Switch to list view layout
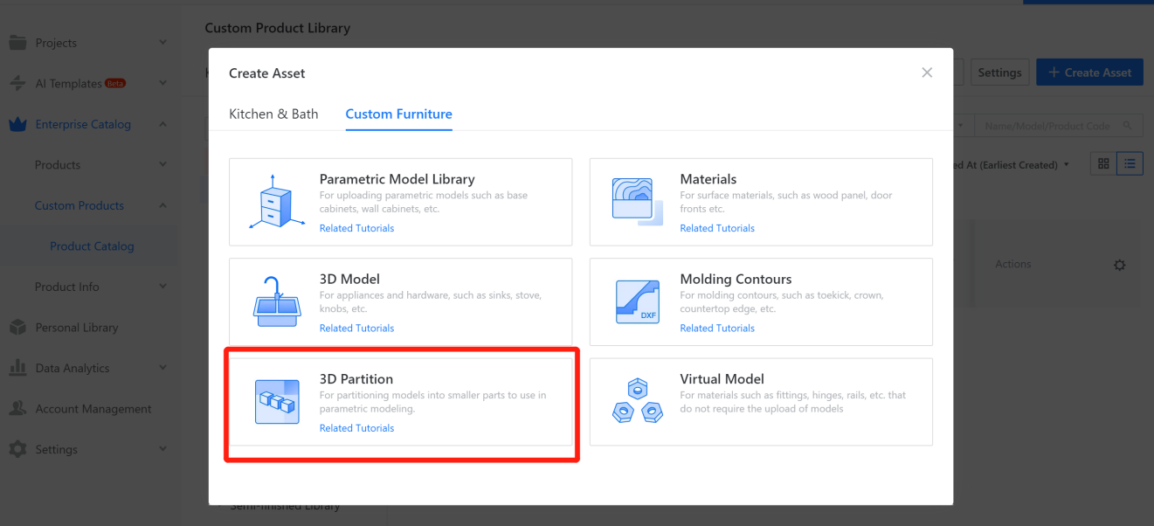 pyautogui.click(x=1130, y=164)
